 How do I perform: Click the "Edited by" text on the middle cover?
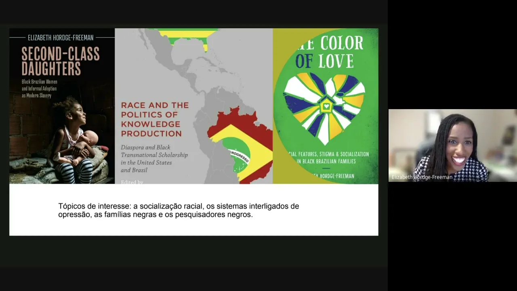click(132, 182)
